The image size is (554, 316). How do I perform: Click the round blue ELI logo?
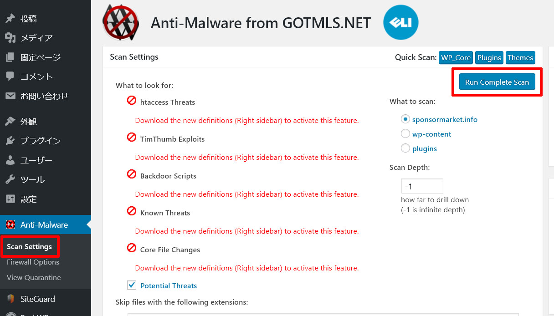pyautogui.click(x=401, y=22)
